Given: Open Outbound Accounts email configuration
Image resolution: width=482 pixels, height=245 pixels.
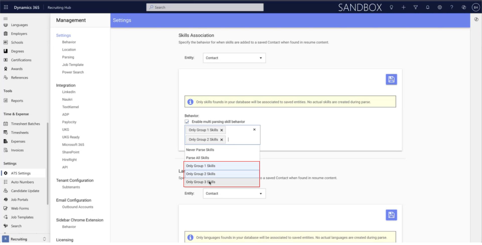Looking at the screenshot, I should [78, 207].
